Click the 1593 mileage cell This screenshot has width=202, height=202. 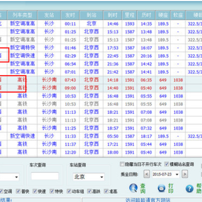pyautogui.click(x=130, y=24)
